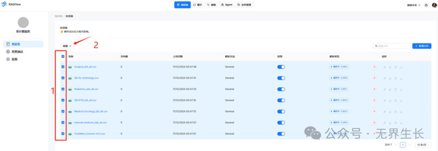Cancel parsing of Surgical_QA_all.csv with red X

[x=374, y=67]
